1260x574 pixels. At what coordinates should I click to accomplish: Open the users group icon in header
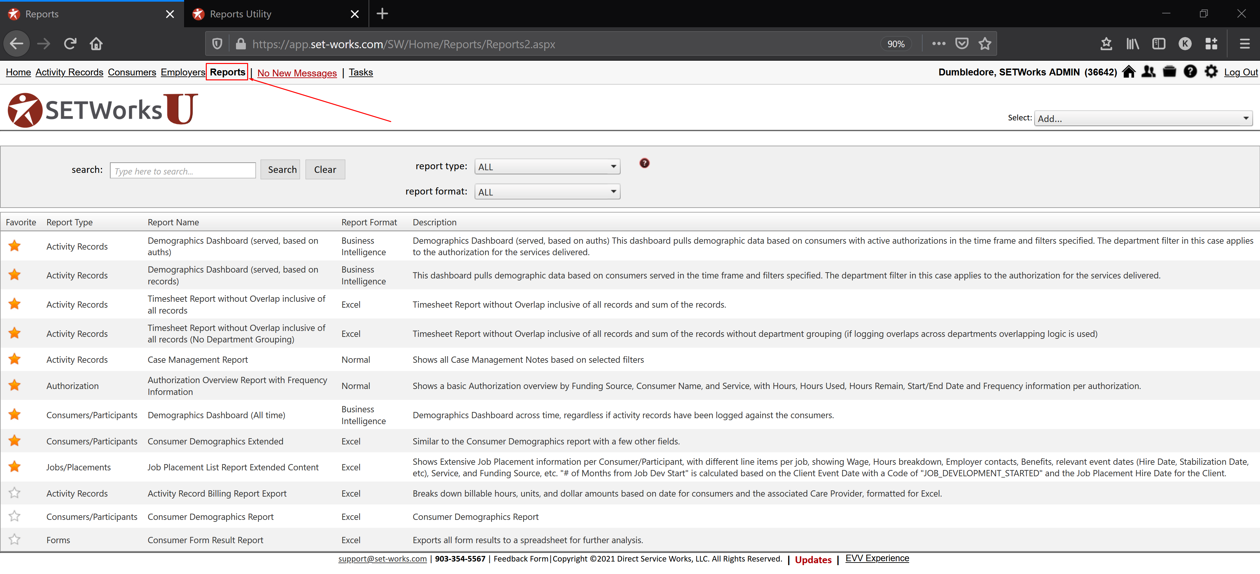[x=1148, y=72]
